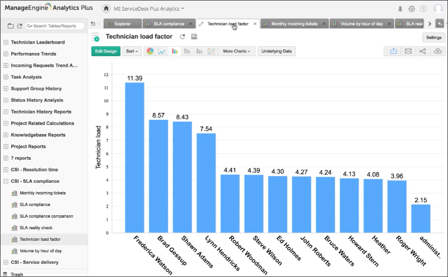This screenshot has height=277, width=448.
Task: Click the Underlying Data button
Action: [277, 51]
